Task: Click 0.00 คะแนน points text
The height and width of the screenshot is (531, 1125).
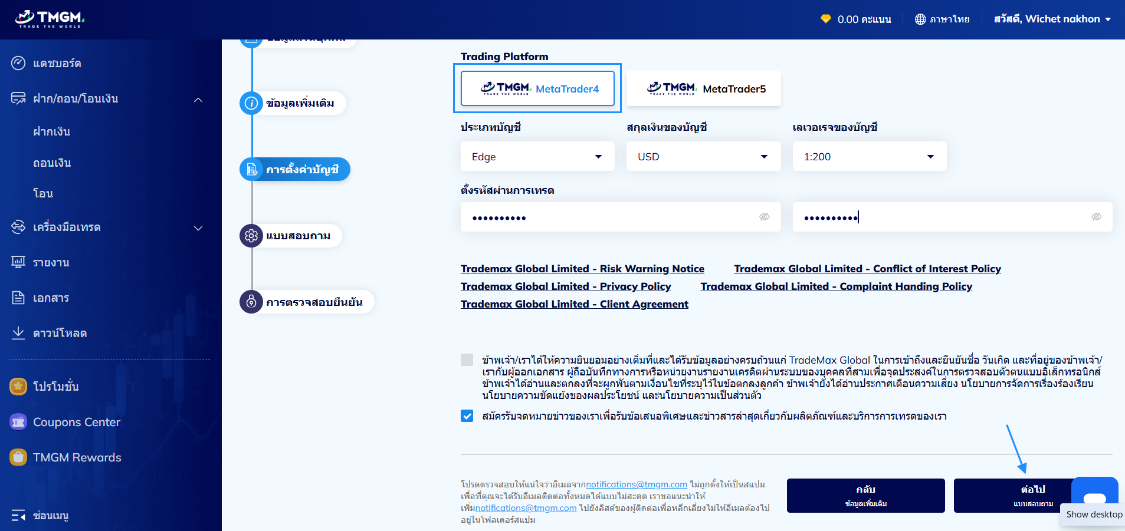Action: pos(864,19)
